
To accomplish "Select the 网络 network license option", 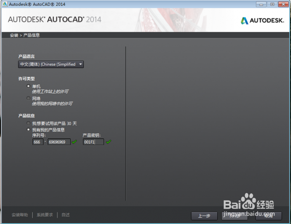I will (x=28, y=98).
